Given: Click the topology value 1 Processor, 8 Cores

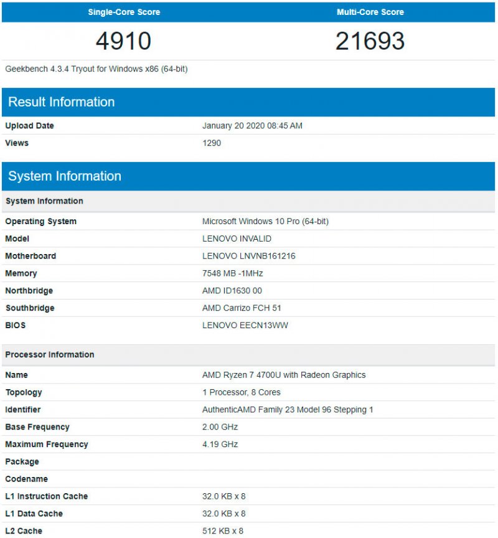Looking at the screenshot, I should coord(242,393).
